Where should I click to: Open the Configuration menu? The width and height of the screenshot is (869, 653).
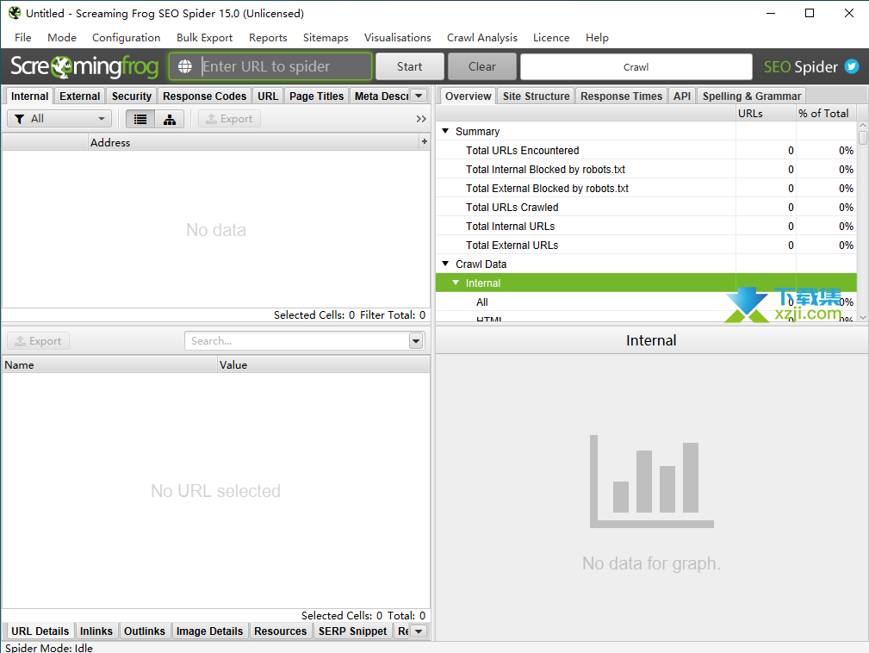(127, 38)
